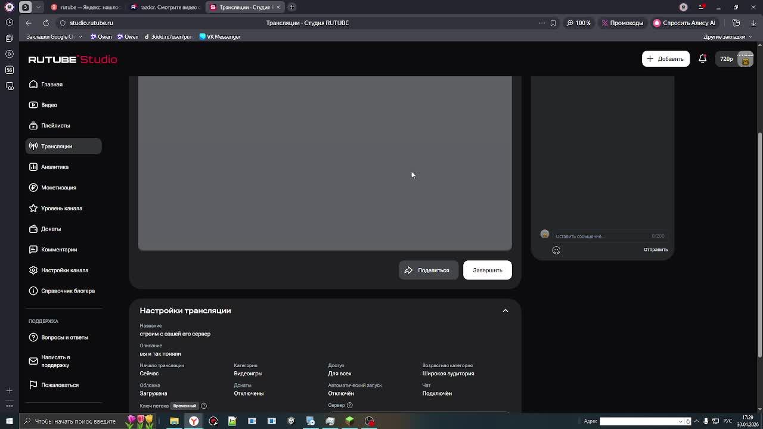Screen dimensions: 763x429
Task: Close the Трансляции browser tab
Action: [278, 7]
